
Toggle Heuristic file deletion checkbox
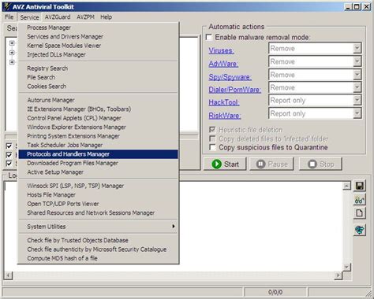tap(212, 130)
